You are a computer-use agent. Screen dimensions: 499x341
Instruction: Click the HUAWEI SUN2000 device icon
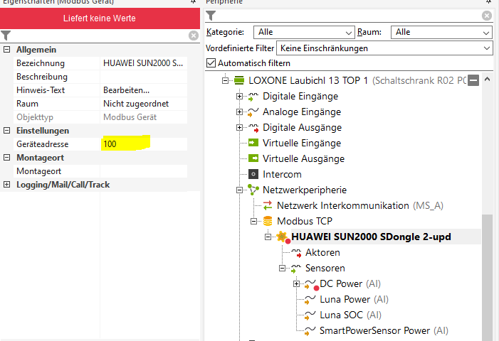(x=283, y=237)
